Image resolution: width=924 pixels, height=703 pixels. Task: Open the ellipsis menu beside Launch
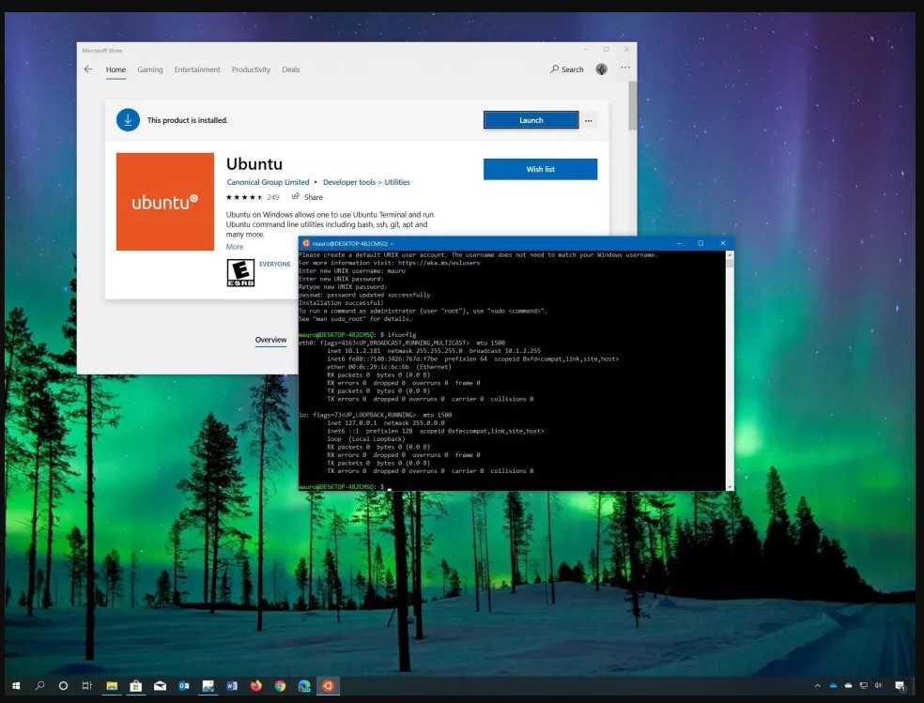click(588, 121)
